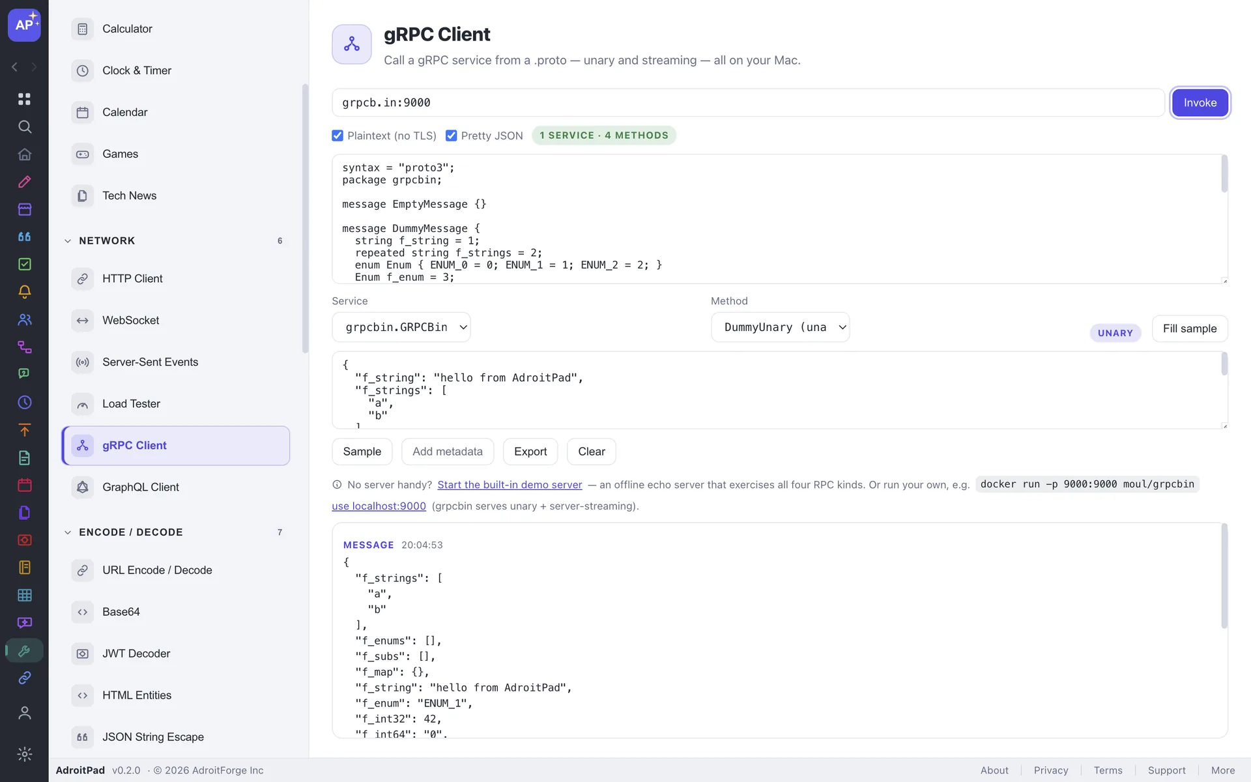Click the orange upload arrow icon in rail
Screen dimensions: 1251x782
tap(24, 430)
